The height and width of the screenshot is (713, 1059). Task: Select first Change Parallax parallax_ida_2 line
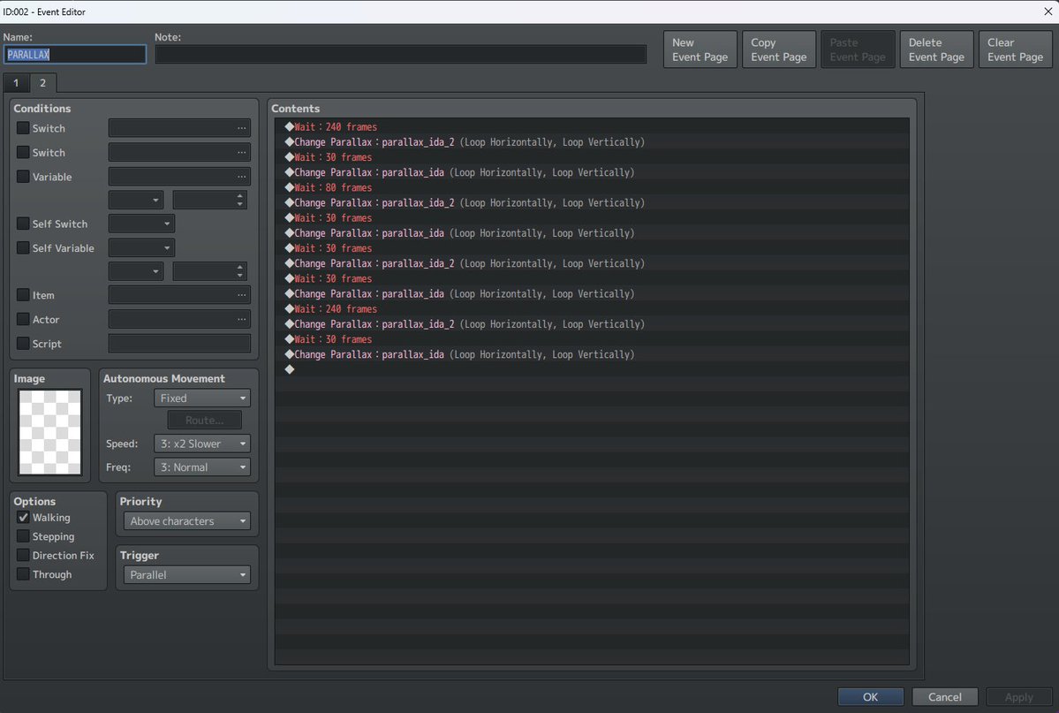click(592, 142)
